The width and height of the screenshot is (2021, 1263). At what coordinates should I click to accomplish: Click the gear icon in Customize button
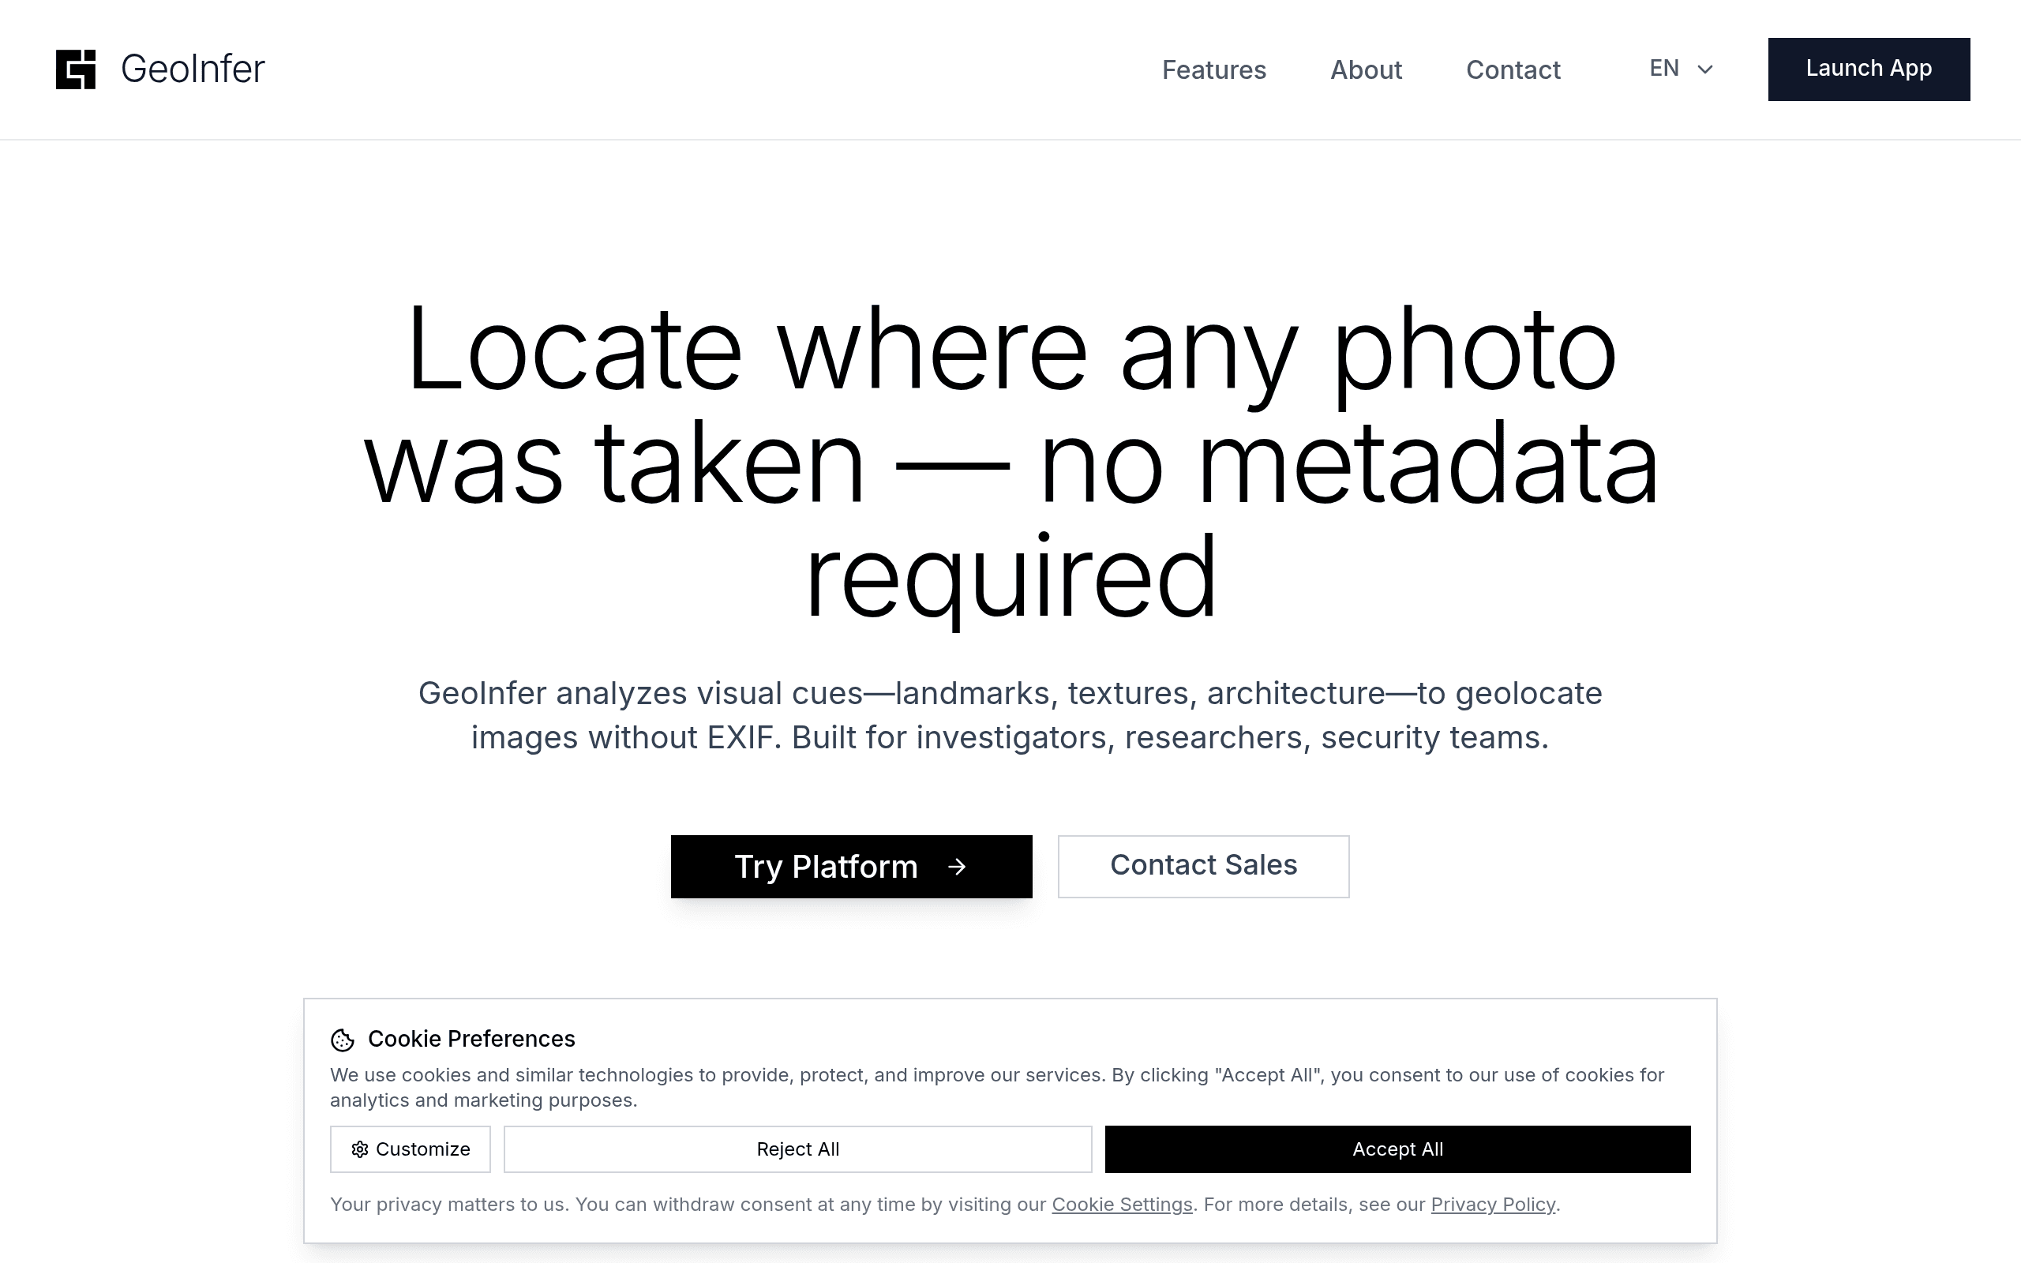pyautogui.click(x=360, y=1149)
